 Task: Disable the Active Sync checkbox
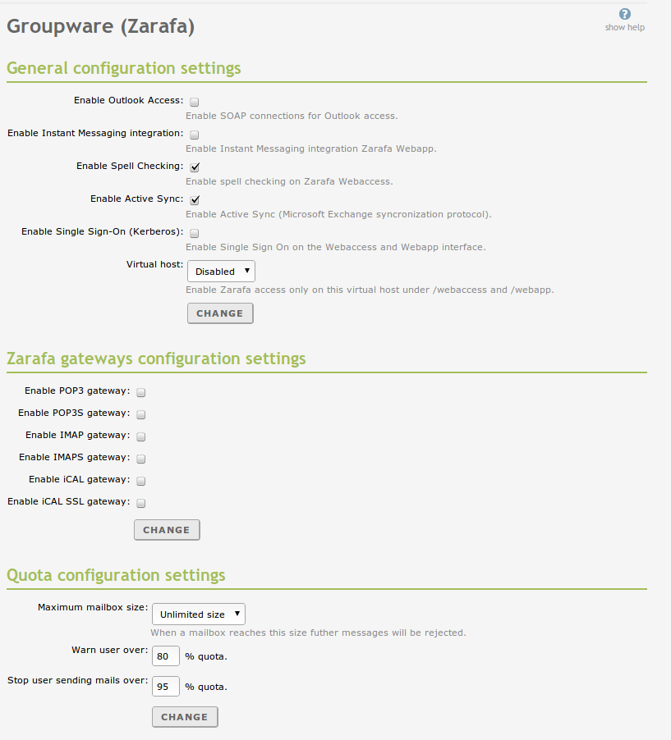(195, 200)
